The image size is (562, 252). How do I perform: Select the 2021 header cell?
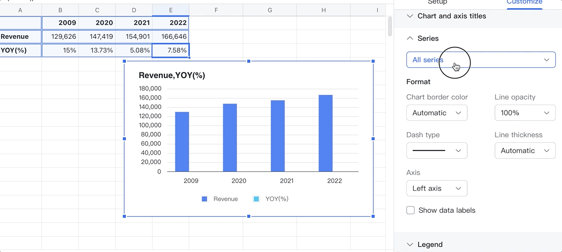click(x=134, y=23)
